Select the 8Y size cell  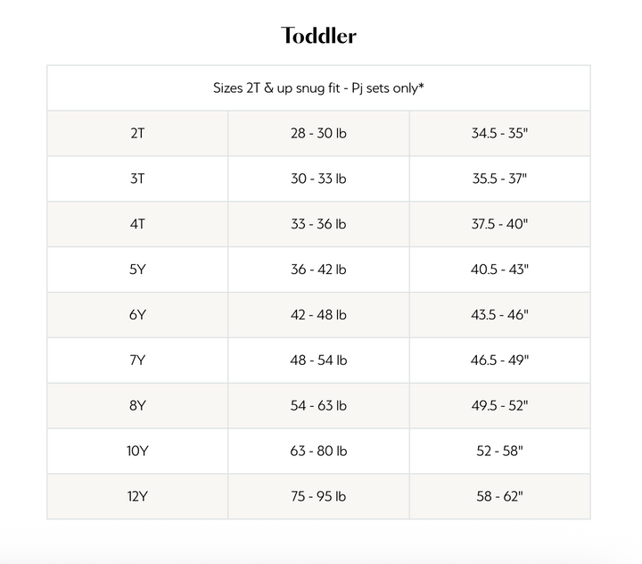tap(137, 406)
